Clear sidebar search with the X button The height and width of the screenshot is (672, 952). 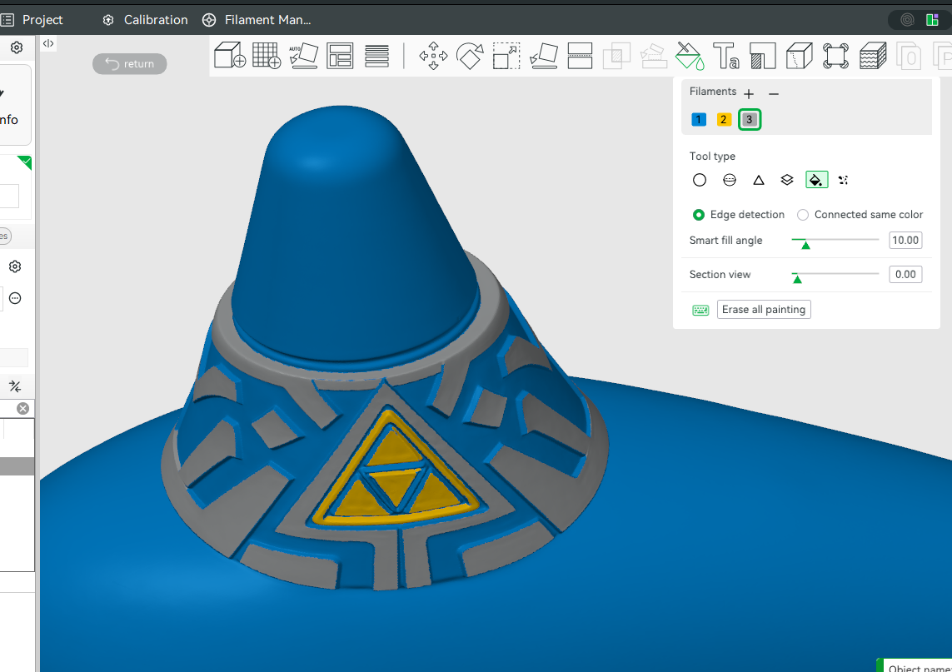pos(23,409)
